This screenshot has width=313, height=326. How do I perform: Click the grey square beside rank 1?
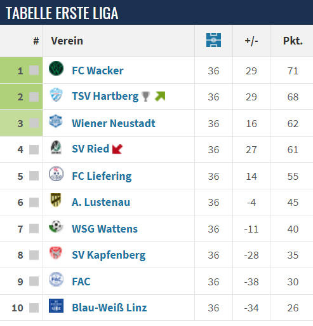tap(34, 71)
